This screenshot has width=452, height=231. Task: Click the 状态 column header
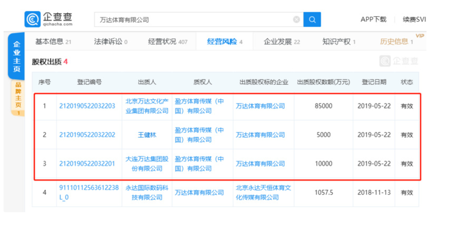[407, 82]
